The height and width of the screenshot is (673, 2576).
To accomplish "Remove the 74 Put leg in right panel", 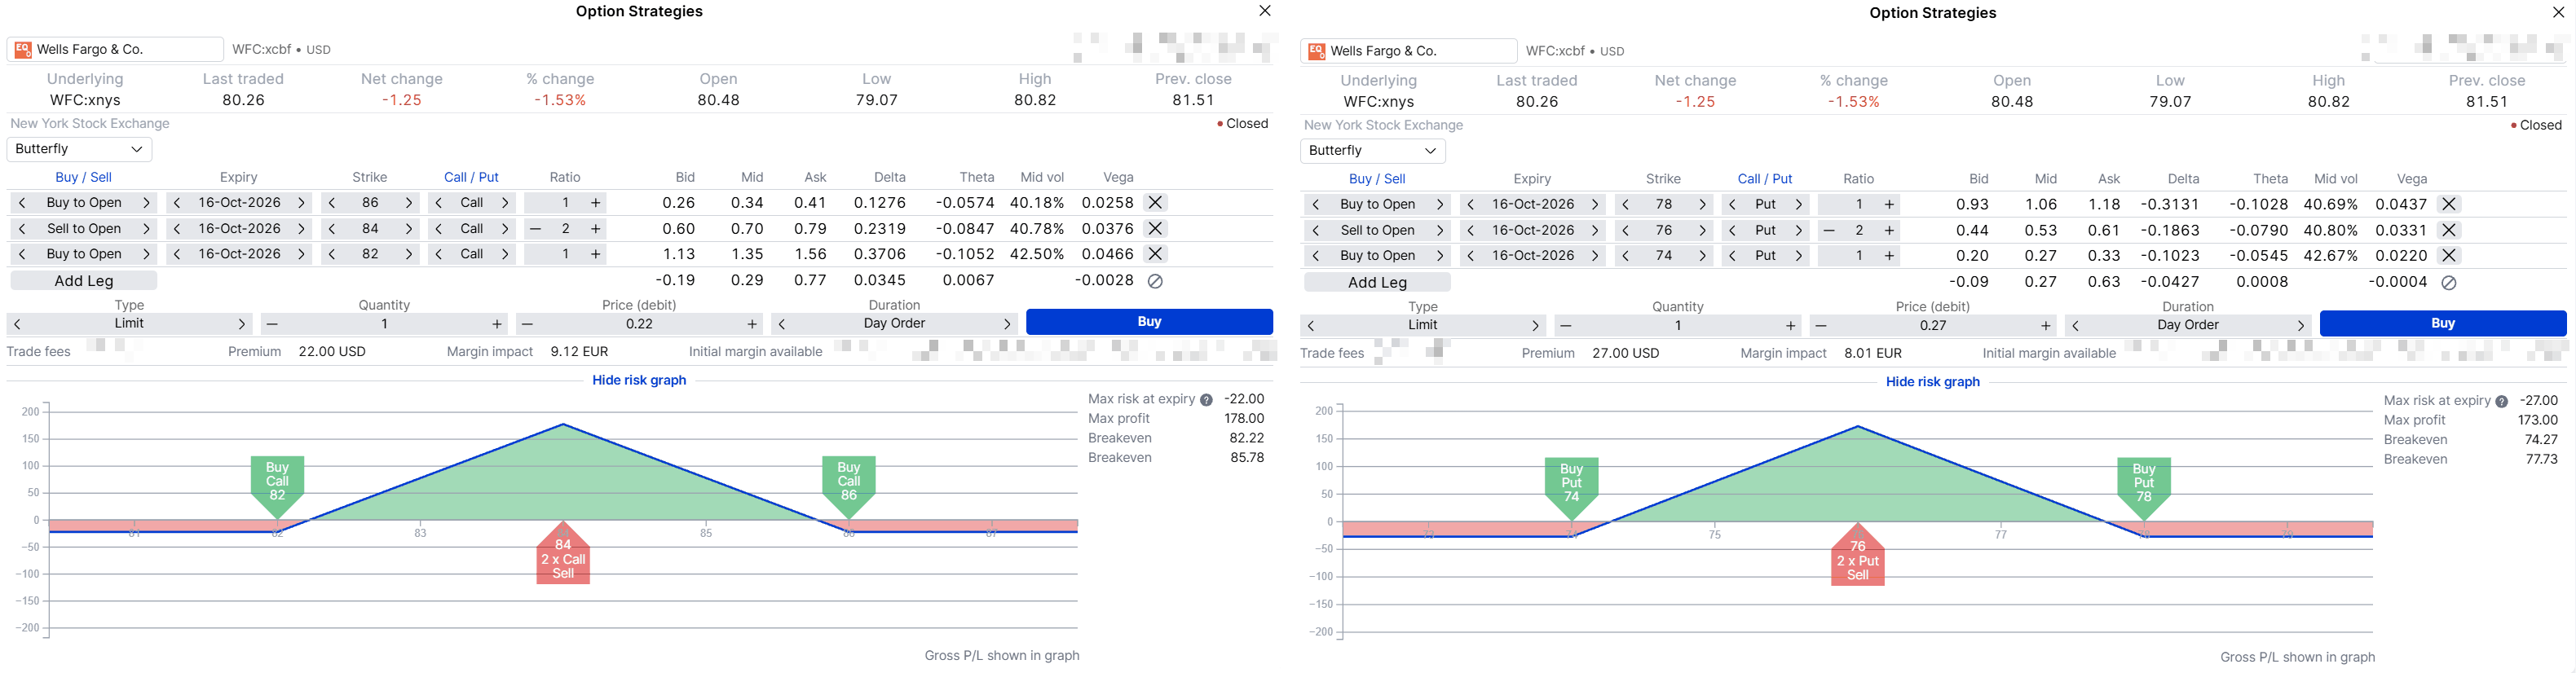I will [2449, 256].
